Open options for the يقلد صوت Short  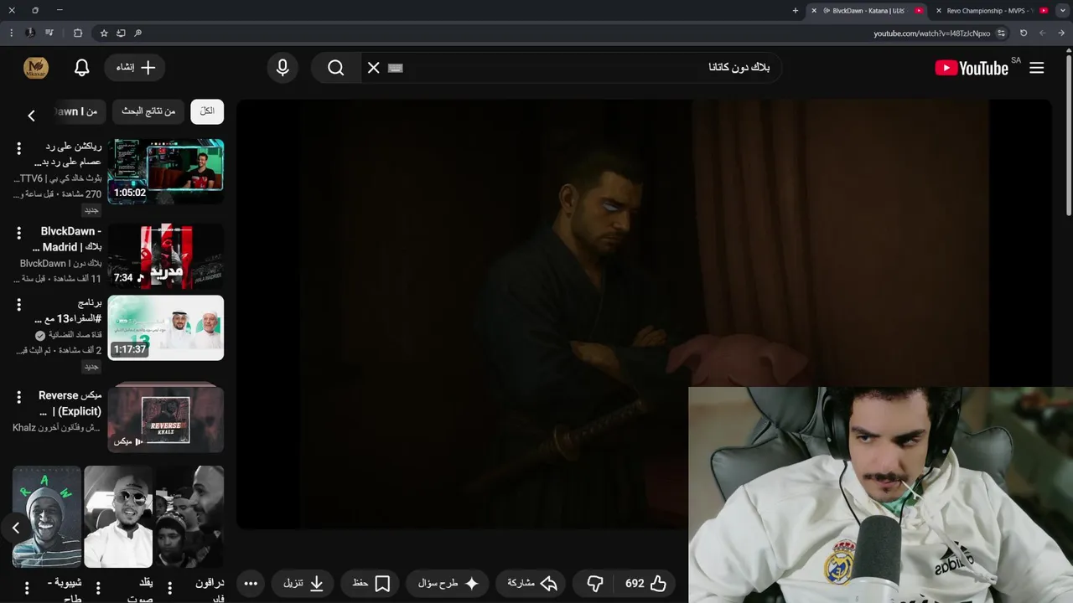coord(98,588)
